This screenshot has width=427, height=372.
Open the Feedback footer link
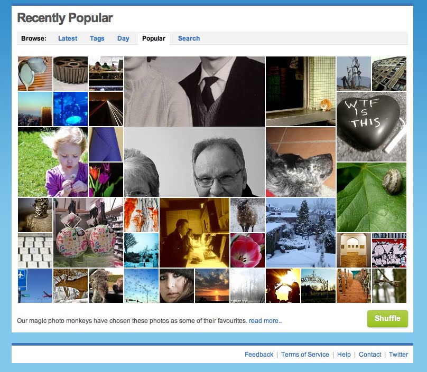point(259,355)
